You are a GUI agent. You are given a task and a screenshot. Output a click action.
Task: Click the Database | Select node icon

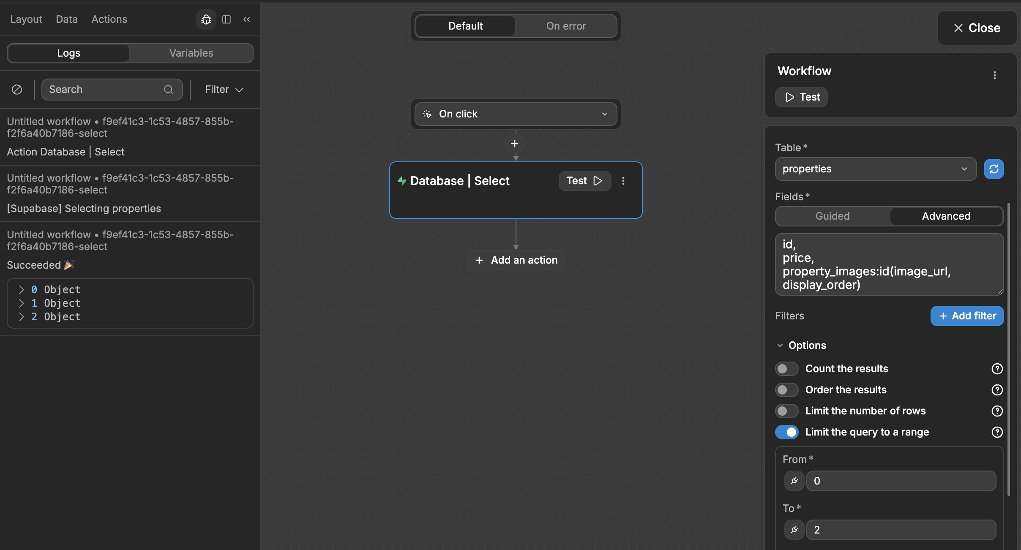[401, 180]
